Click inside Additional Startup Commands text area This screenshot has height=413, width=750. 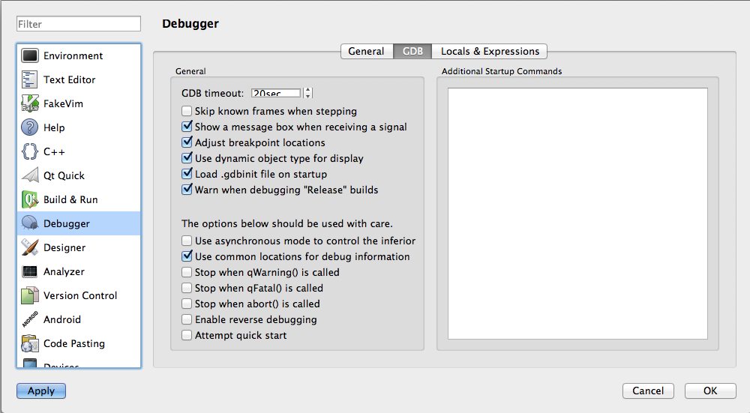[x=577, y=214]
